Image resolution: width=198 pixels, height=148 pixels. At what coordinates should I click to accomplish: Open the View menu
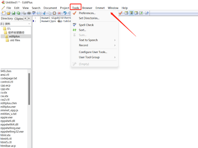pyautogui.click(x=26, y=8)
